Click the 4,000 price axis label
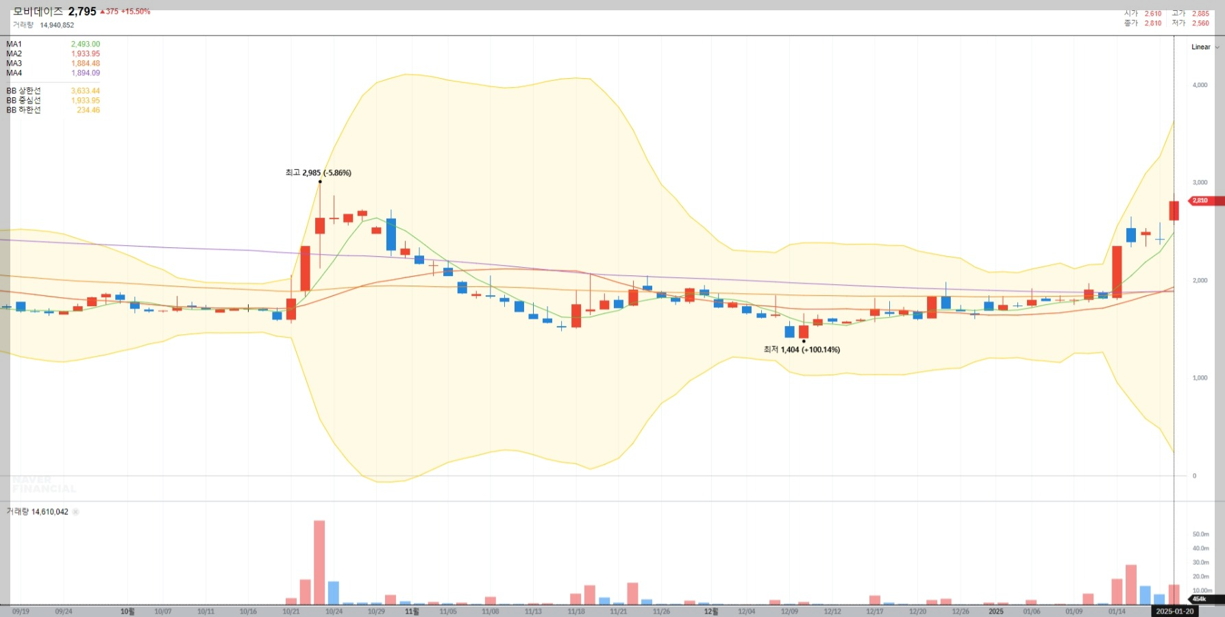 1200,85
